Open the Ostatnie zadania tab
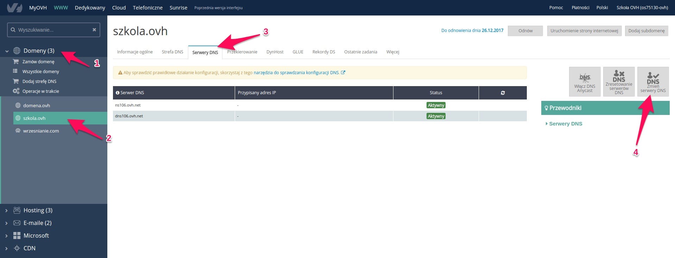 tap(361, 52)
